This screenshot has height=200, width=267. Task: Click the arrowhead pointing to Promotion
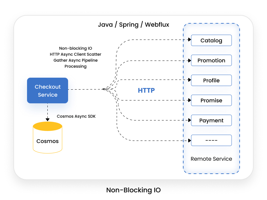[x=190, y=61]
